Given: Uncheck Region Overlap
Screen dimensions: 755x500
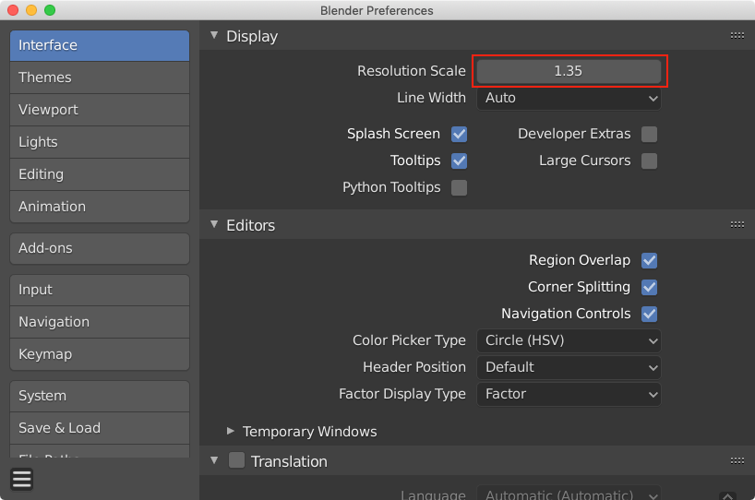Looking at the screenshot, I should coord(649,260).
